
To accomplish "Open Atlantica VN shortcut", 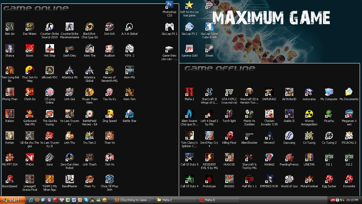I will (x=69, y=70).
